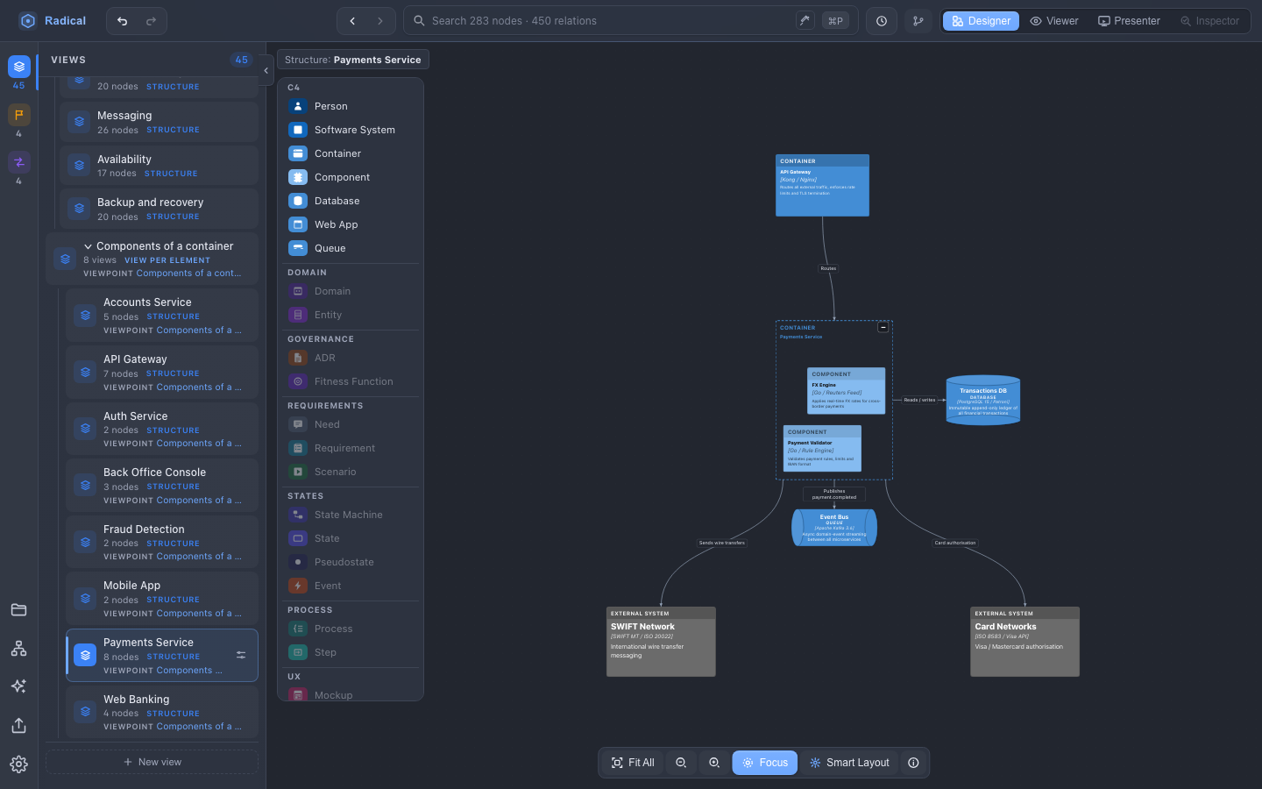
Task: Select the Card Networks external system
Action: coord(1024,642)
